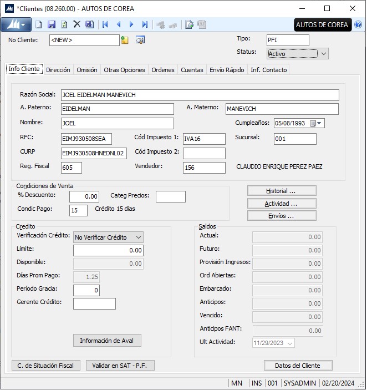Go to the next record arrow
The height and width of the screenshot is (390, 367).
pyautogui.click(x=131, y=24)
